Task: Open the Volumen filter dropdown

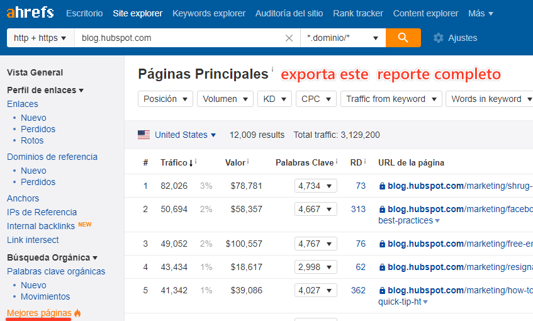Action: click(225, 99)
